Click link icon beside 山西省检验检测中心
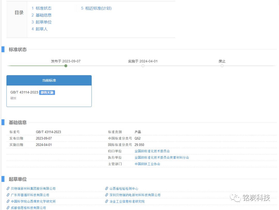This screenshot has width=279, height=210. coord(107,189)
